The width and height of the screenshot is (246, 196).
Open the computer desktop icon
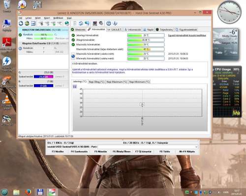(x=7, y=25)
